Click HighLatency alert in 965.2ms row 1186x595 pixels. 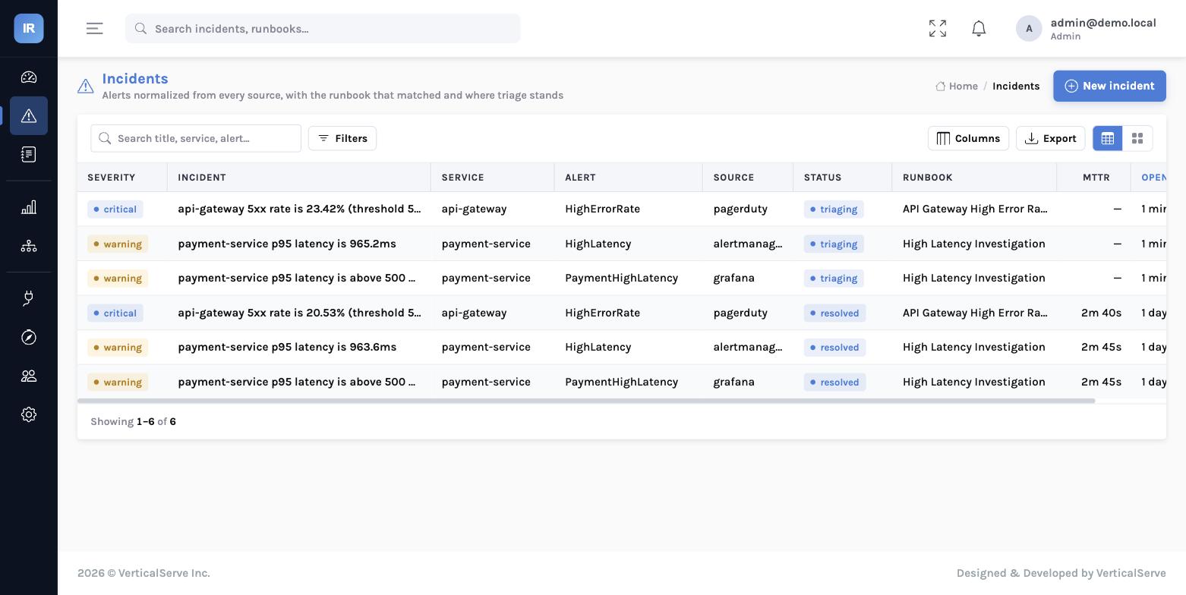point(598,244)
